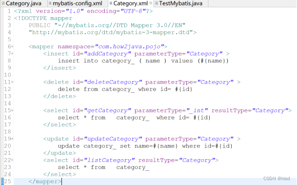Click the "listCategory" id value

109,160
